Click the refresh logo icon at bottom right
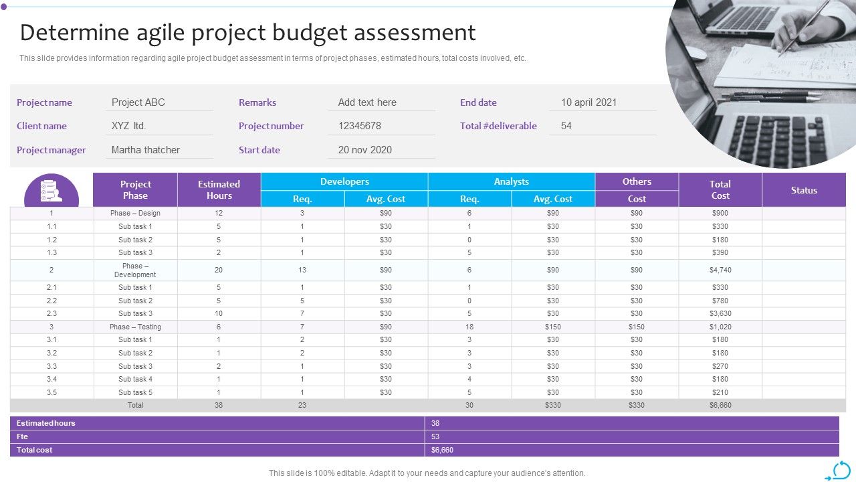856x482 pixels. tap(838, 471)
